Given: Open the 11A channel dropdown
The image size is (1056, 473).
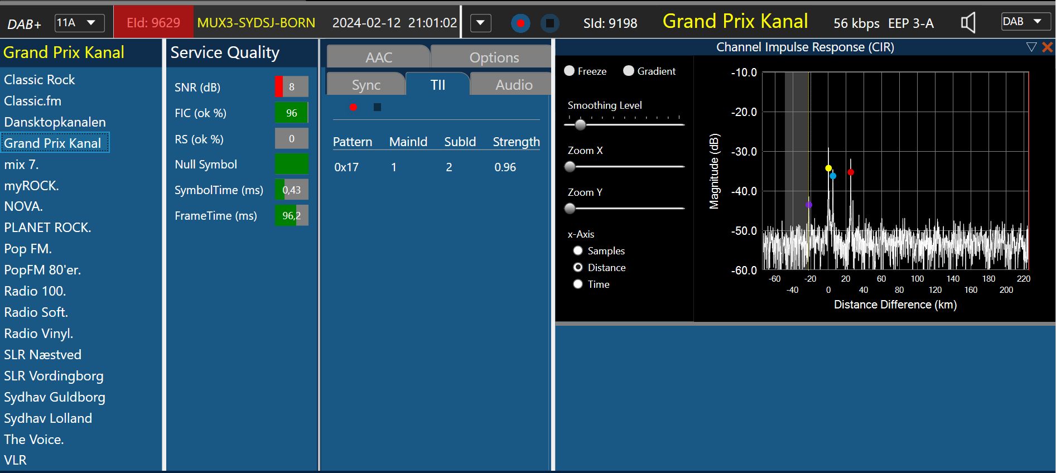Looking at the screenshot, I should pyautogui.click(x=80, y=23).
